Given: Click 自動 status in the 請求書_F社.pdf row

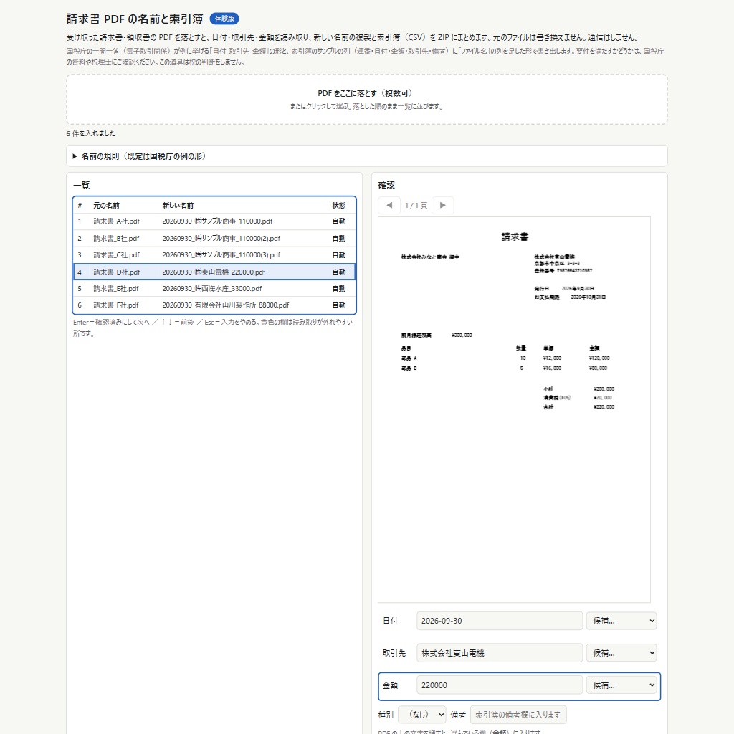Looking at the screenshot, I should click(x=339, y=305).
